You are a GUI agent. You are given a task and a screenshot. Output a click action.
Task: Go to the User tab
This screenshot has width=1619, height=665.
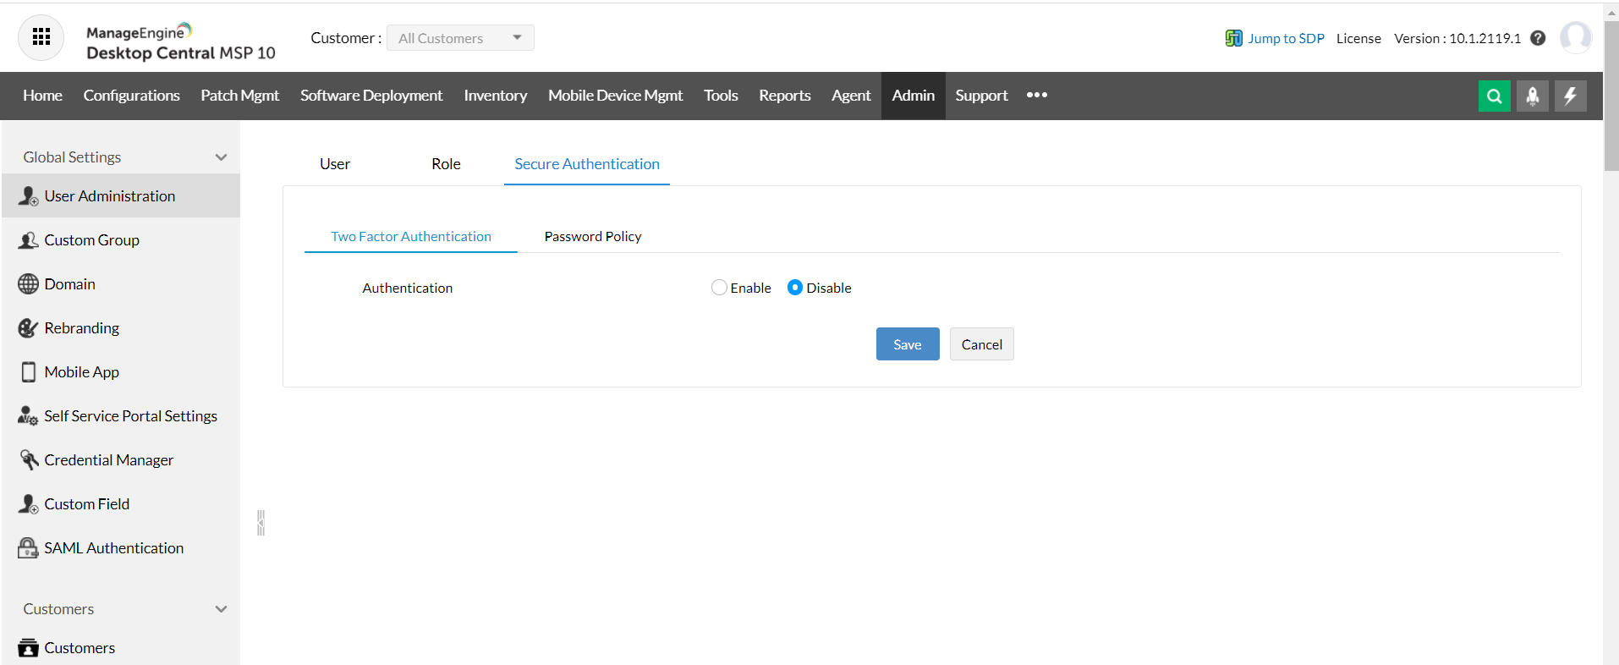click(x=335, y=164)
